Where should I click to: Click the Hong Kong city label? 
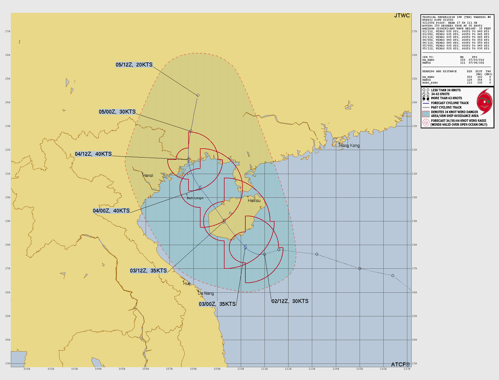(x=349, y=145)
